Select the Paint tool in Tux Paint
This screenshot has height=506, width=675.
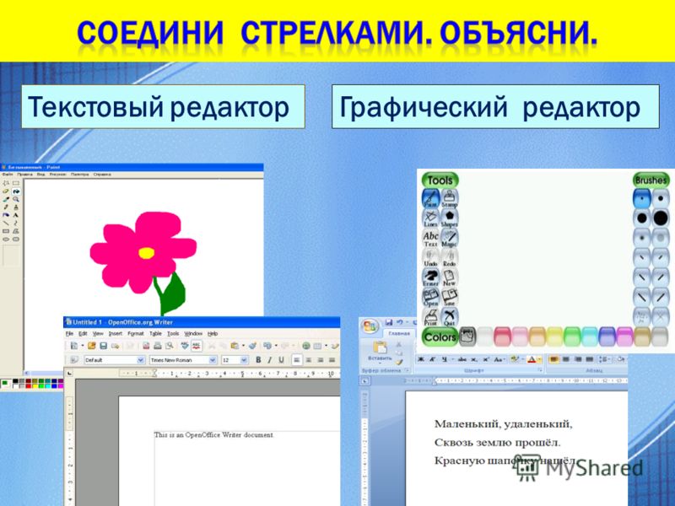430,198
